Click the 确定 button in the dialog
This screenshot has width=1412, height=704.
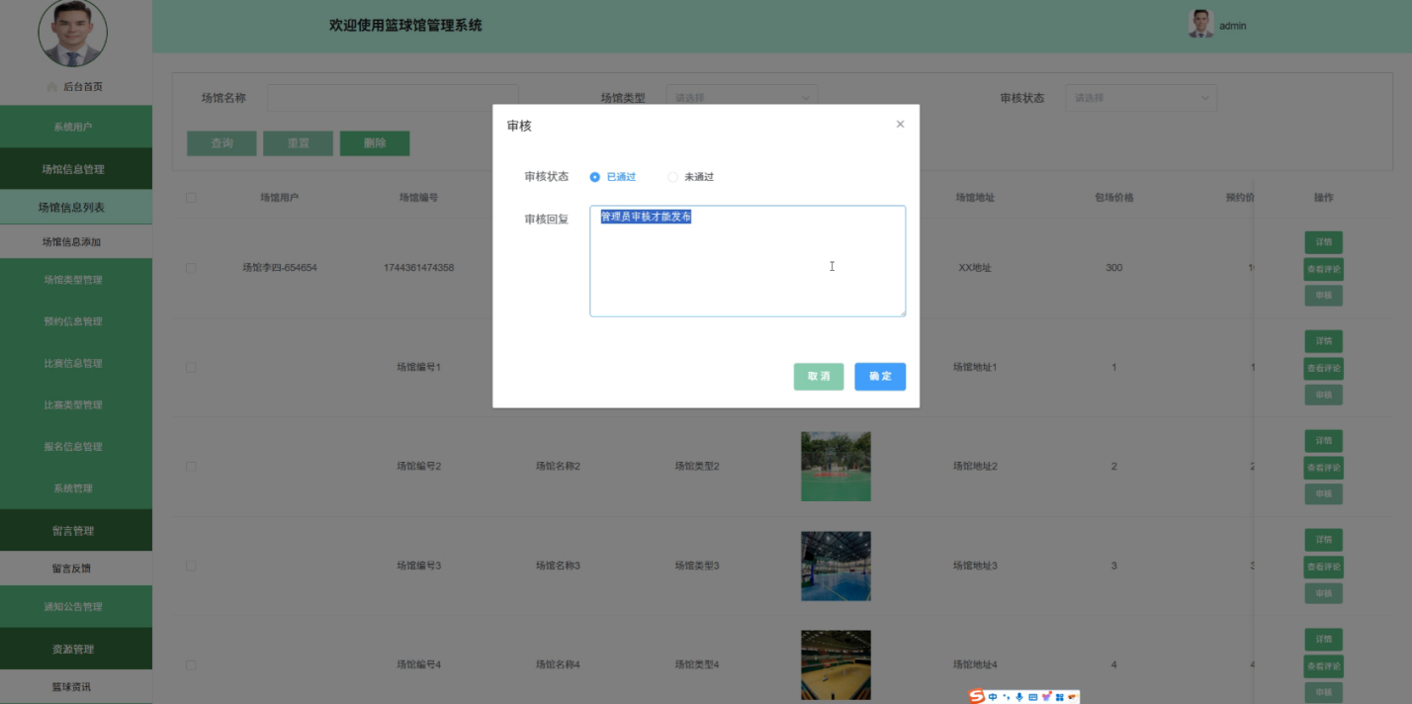tap(879, 377)
